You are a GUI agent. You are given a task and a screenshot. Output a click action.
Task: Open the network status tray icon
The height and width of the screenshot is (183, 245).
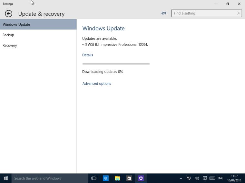[x=189, y=178]
